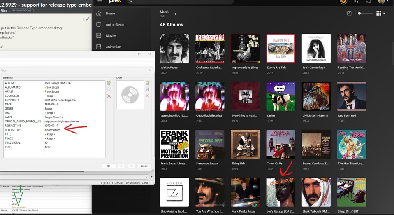Viewport: 394px width, 215px height.
Task: Open Ship Arriving Too Late album cover
Action: point(174,192)
